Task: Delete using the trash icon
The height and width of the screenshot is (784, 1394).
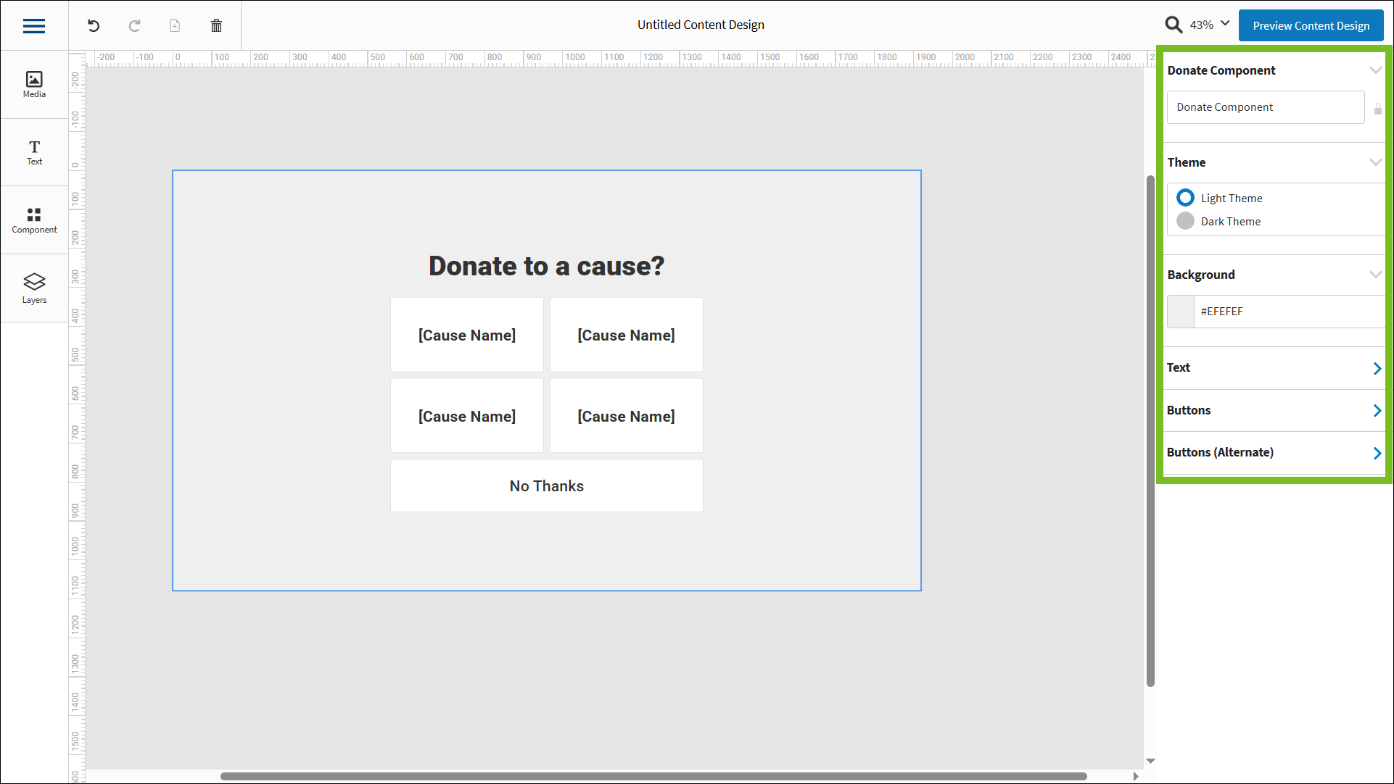Action: (x=215, y=25)
